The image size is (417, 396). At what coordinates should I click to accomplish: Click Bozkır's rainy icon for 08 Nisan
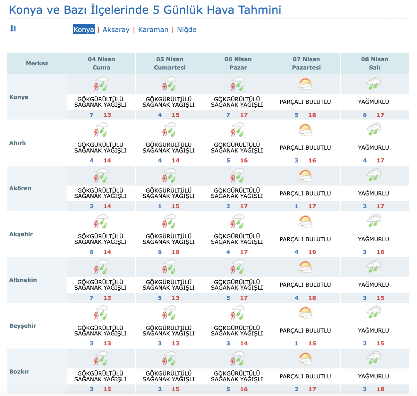[x=374, y=359]
